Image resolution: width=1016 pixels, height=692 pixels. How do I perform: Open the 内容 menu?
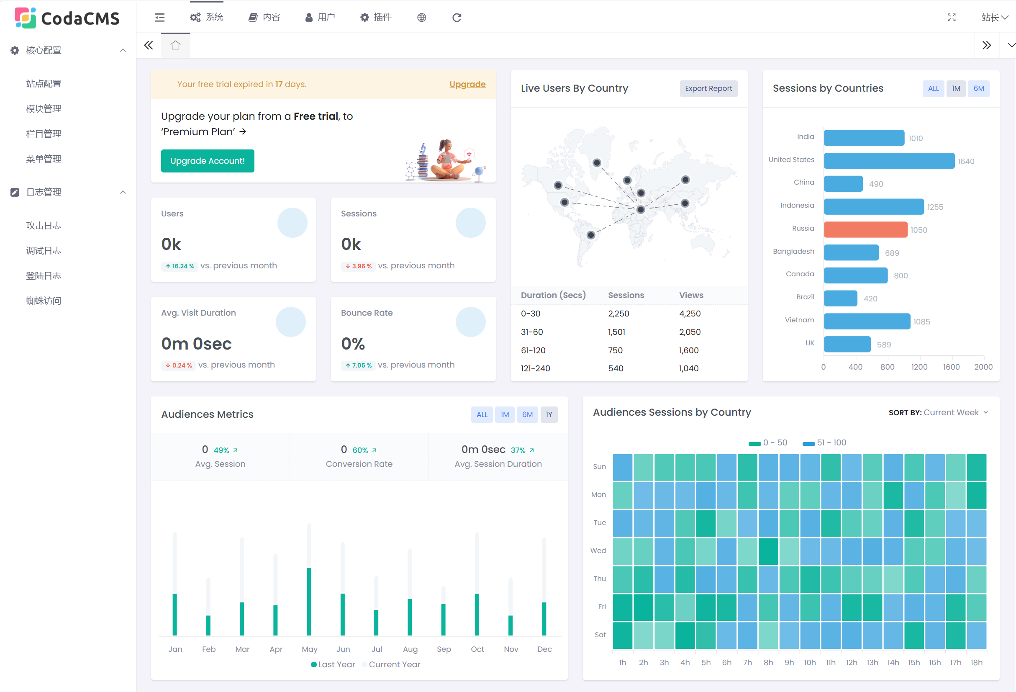click(264, 17)
